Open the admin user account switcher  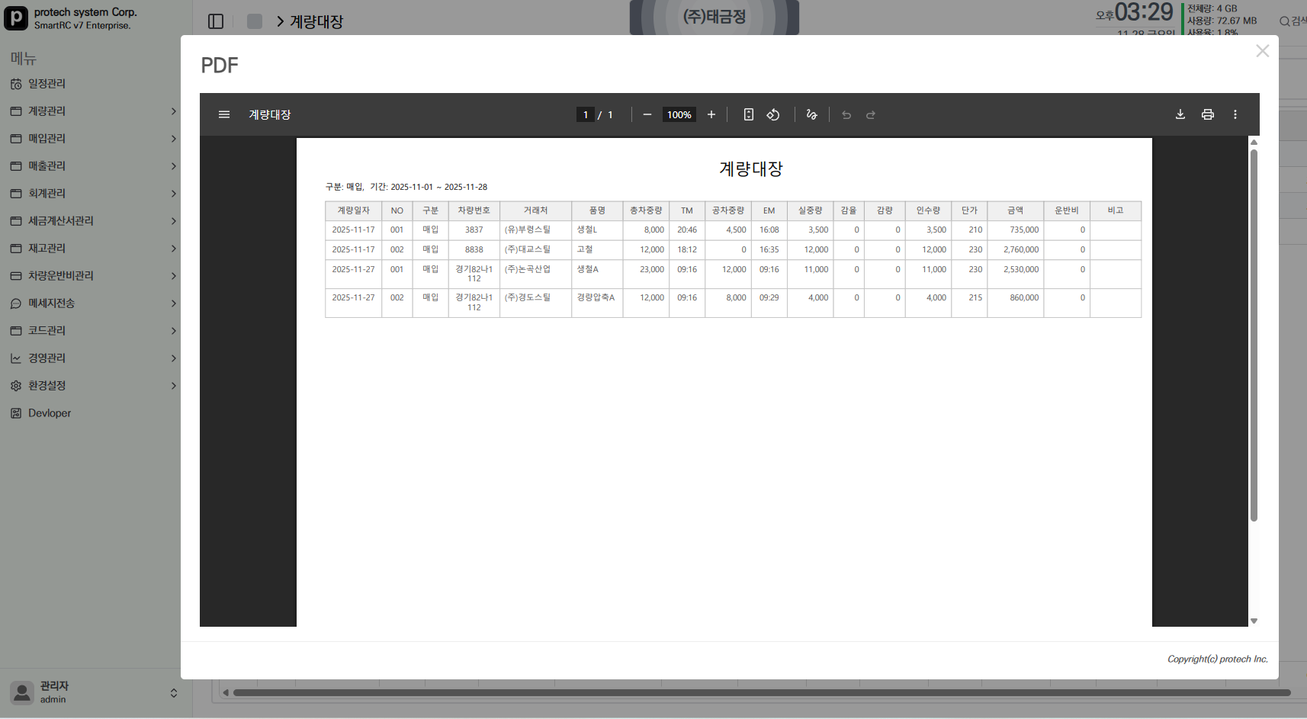[x=173, y=692]
